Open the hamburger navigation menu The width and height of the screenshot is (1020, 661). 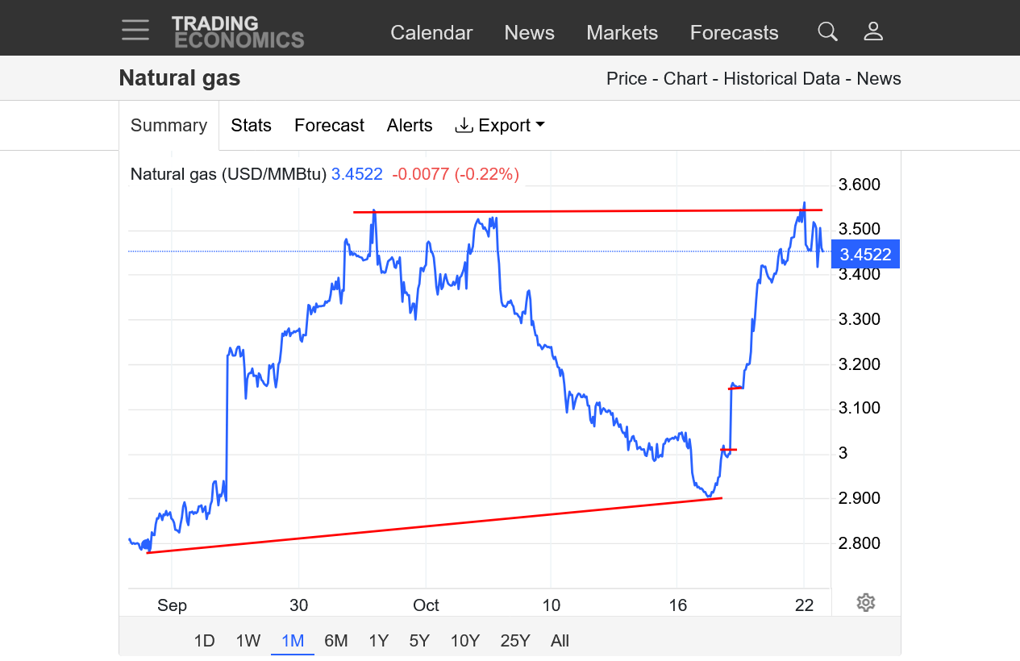point(135,31)
